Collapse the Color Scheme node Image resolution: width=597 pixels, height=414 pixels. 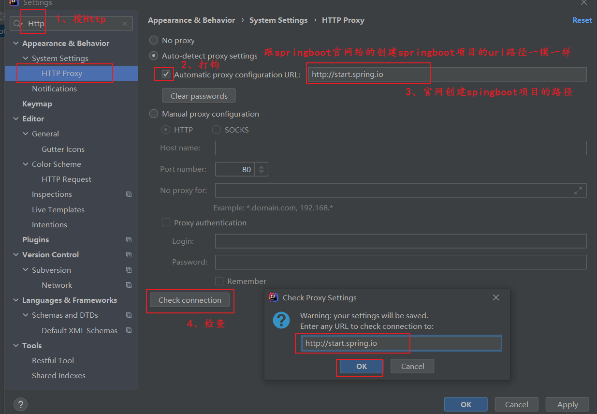(x=26, y=164)
